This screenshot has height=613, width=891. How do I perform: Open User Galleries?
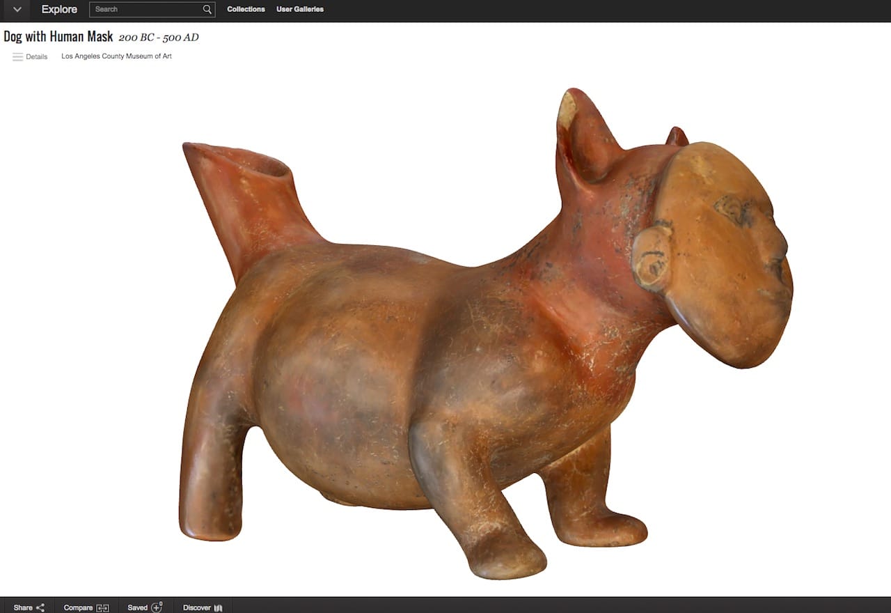(299, 9)
